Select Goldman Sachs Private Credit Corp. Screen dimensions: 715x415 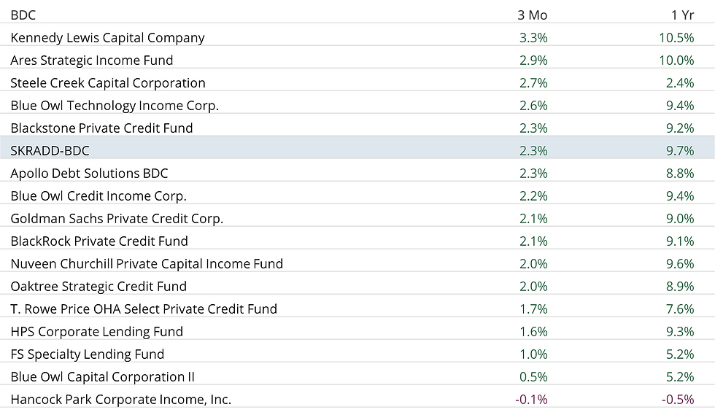[117, 219]
